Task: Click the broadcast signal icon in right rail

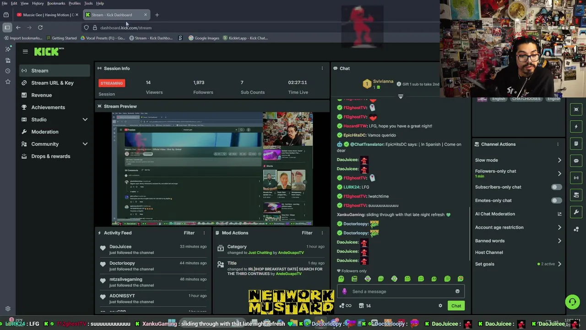Action: [576, 178]
